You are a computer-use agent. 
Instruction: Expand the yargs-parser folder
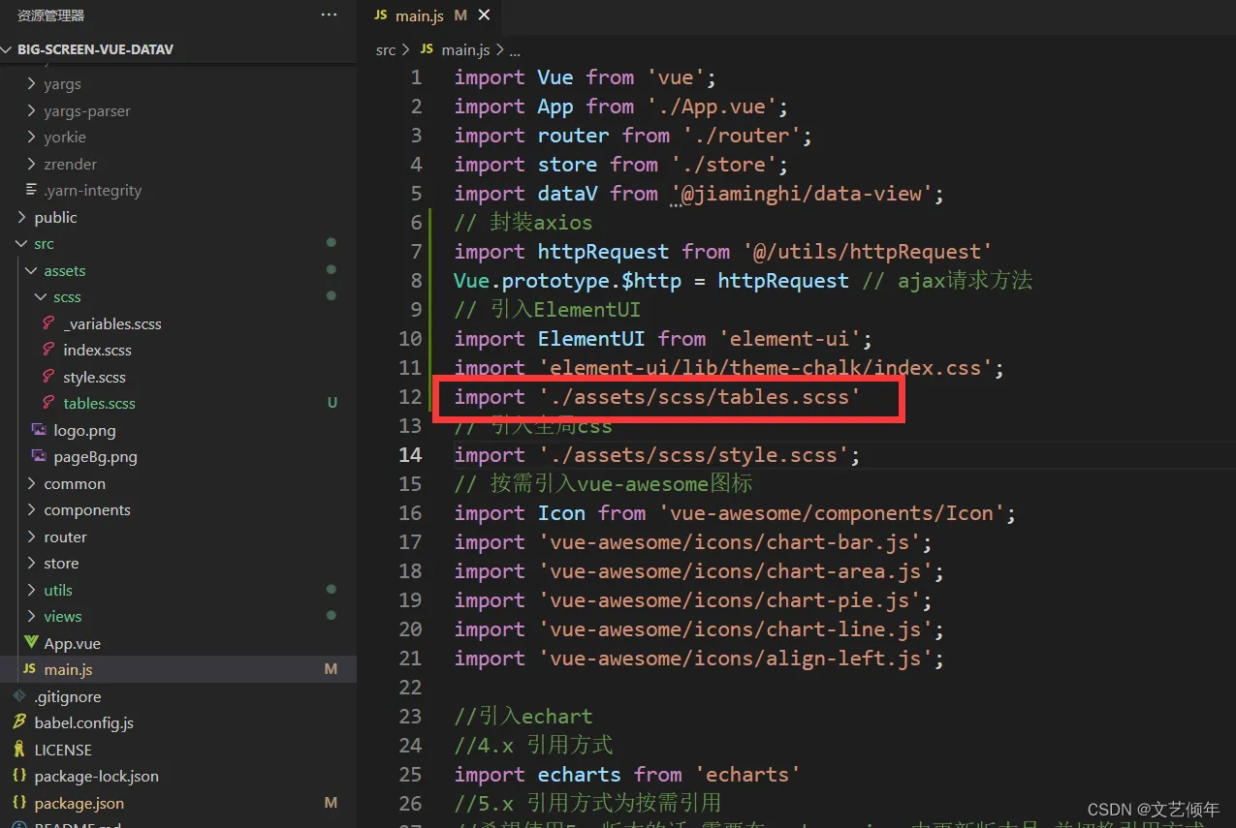coord(86,111)
